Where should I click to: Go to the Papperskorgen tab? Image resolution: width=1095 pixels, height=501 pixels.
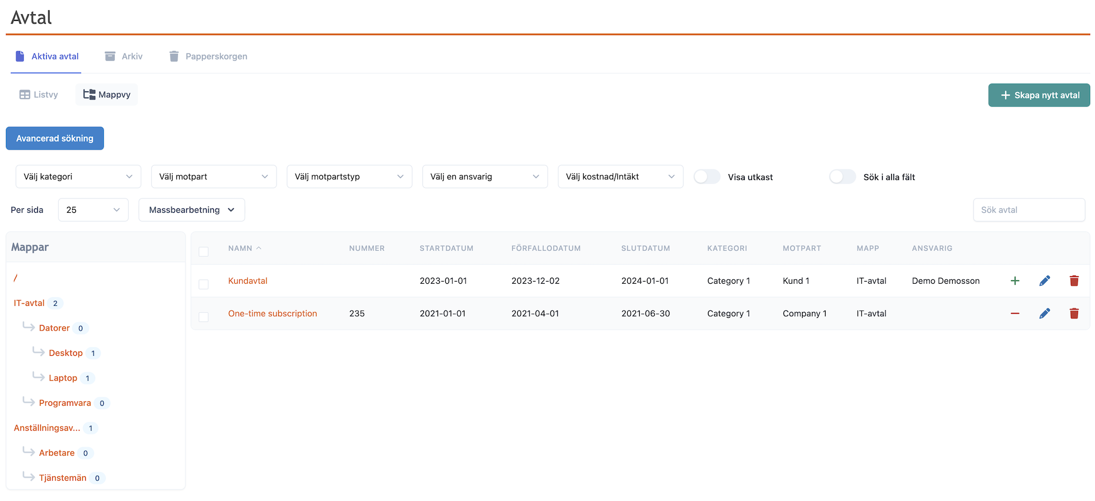coord(208,56)
